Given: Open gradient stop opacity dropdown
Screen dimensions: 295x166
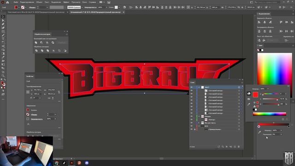Looking at the screenshot, I should pos(281,130).
